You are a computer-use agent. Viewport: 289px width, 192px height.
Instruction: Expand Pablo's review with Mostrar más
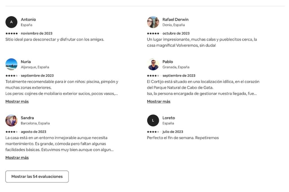pos(159,101)
